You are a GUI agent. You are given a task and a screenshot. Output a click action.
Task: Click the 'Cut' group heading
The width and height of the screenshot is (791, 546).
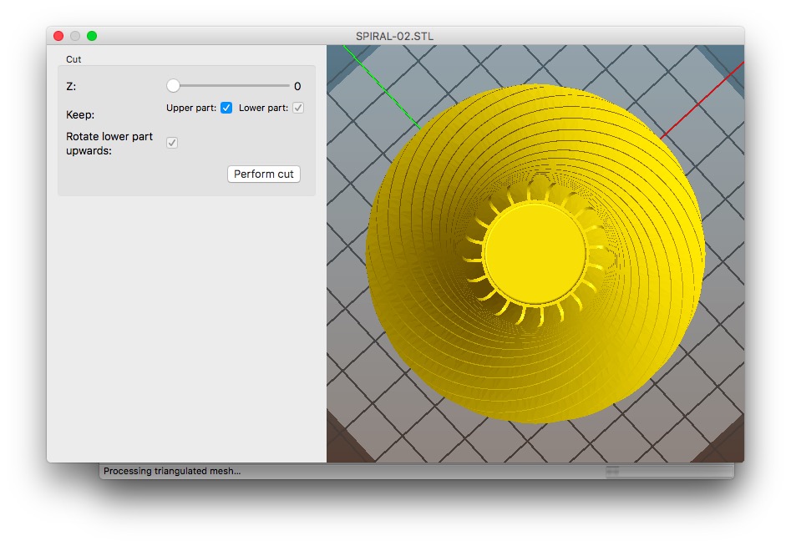[74, 59]
